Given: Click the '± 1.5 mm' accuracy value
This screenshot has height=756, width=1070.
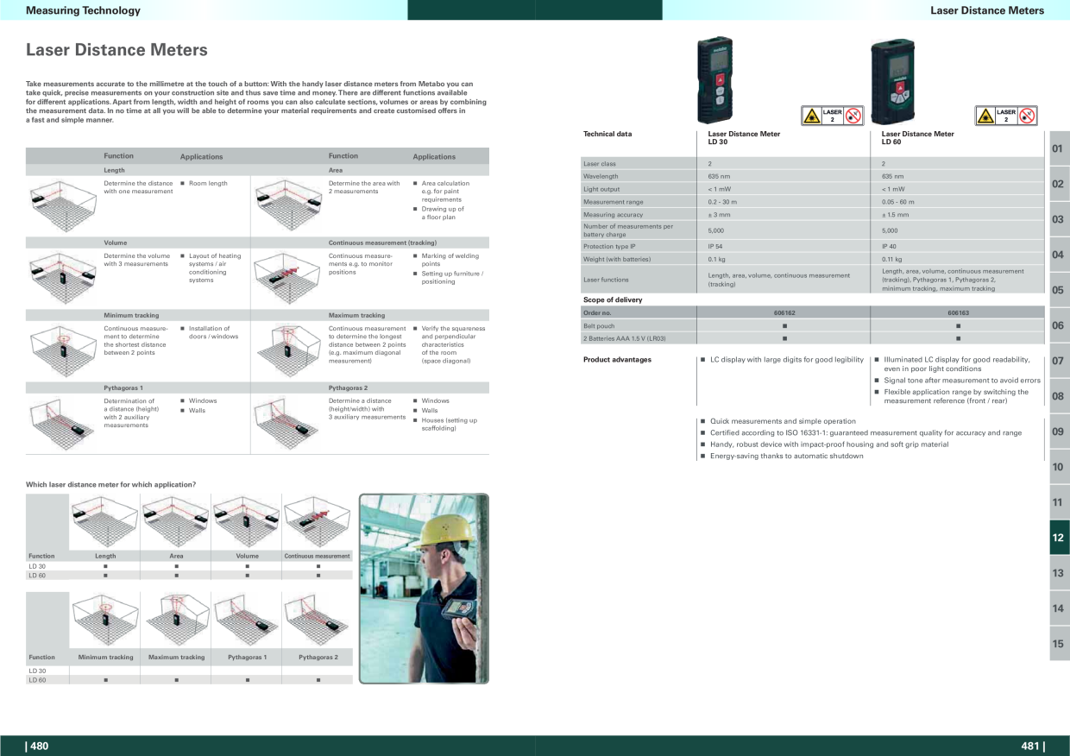Looking at the screenshot, I should (x=895, y=215).
